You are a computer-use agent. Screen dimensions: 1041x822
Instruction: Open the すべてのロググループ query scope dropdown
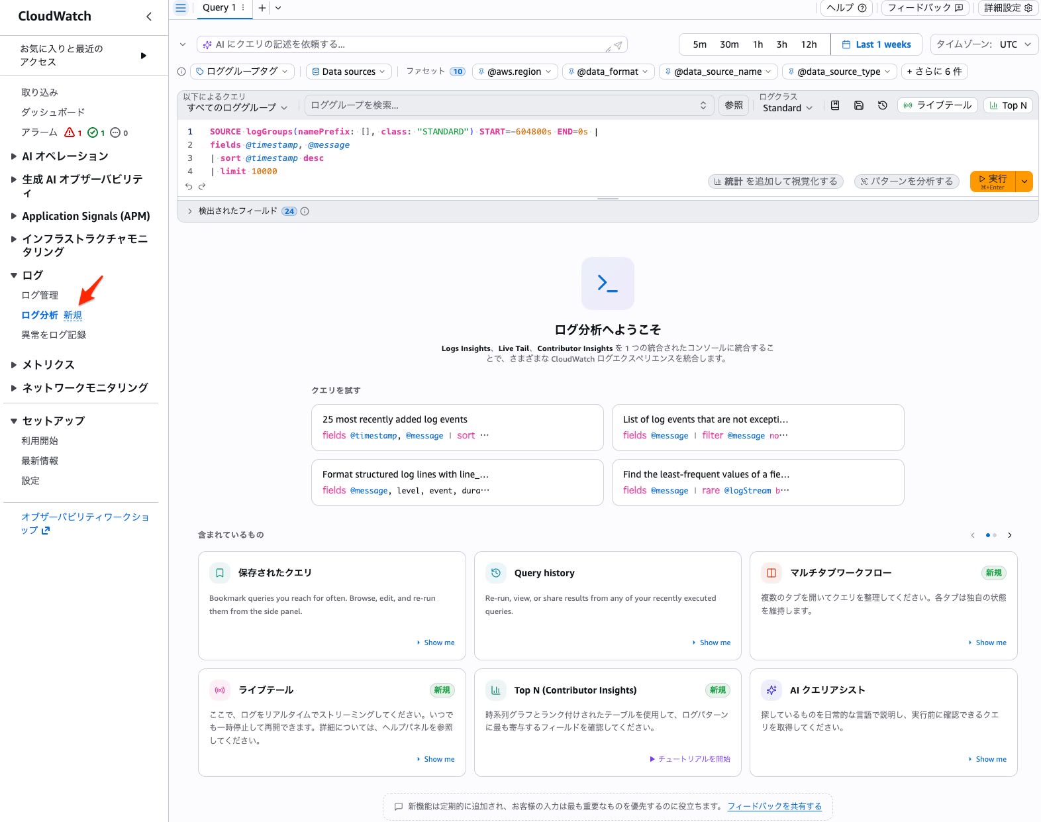click(237, 107)
